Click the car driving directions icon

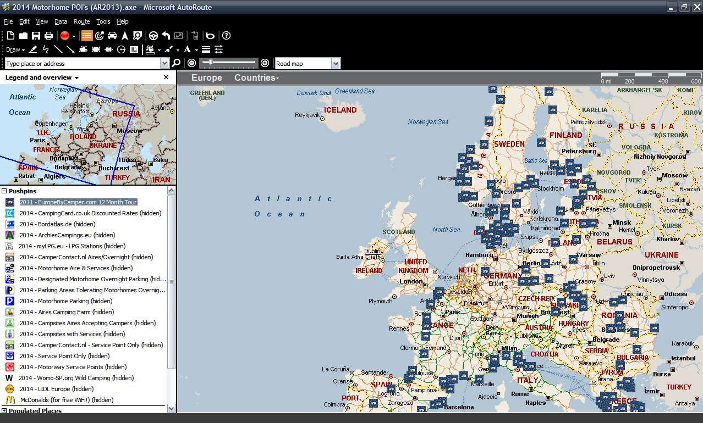point(112,36)
